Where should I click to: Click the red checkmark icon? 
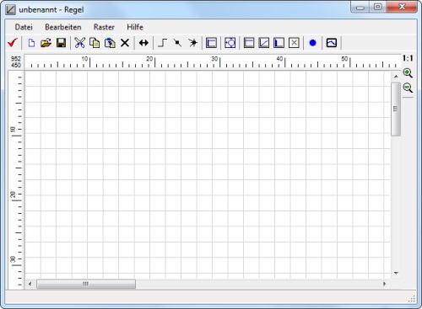click(x=13, y=43)
